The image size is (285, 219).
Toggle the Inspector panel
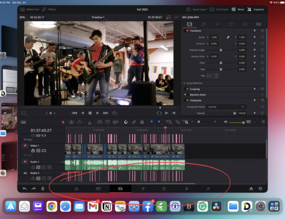(x=255, y=9)
